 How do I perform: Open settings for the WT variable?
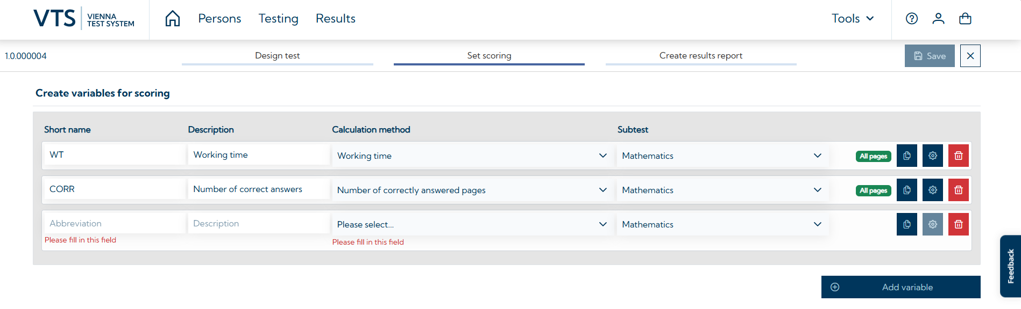tap(932, 156)
